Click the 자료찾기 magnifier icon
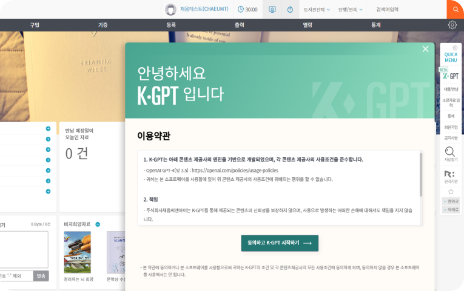The image size is (464, 291). click(x=450, y=151)
